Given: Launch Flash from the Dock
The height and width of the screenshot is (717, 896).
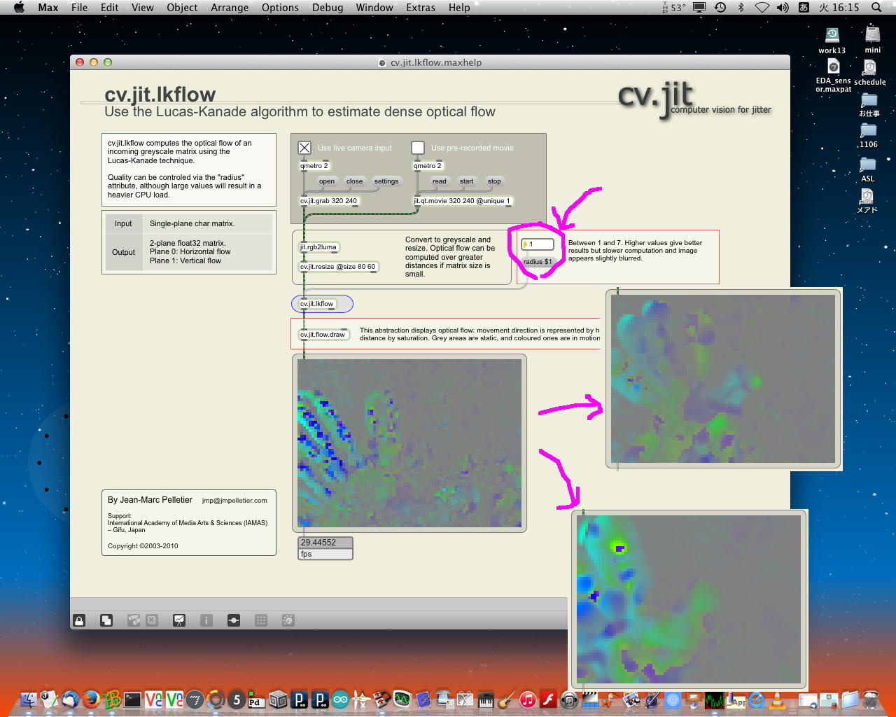Looking at the screenshot, I should pyautogui.click(x=549, y=699).
